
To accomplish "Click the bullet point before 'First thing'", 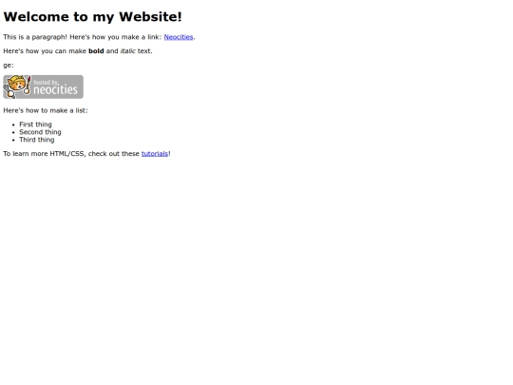I will point(13,125).
